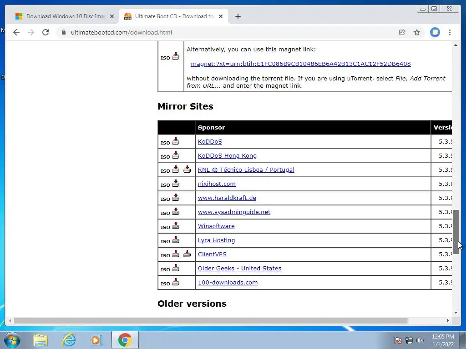
Task: Click first download icon in ClientVPS row
Action: 176,254
